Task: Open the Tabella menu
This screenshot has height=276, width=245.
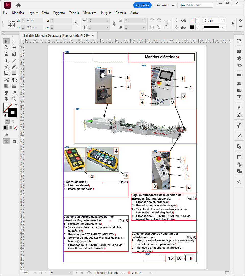Action: click(x=74, y=13)
